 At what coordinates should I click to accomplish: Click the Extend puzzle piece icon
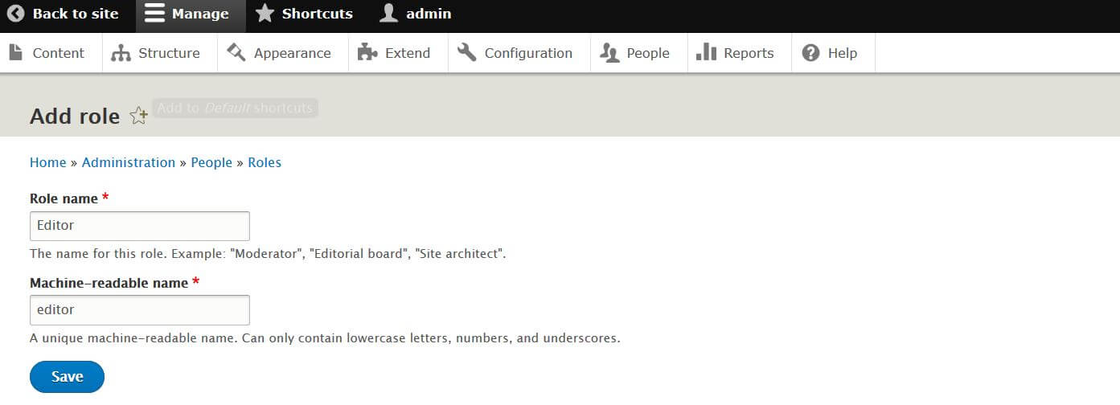pos(367,52)
